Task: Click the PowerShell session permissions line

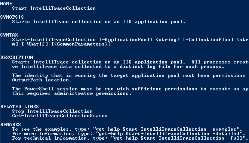Action: 130,89
